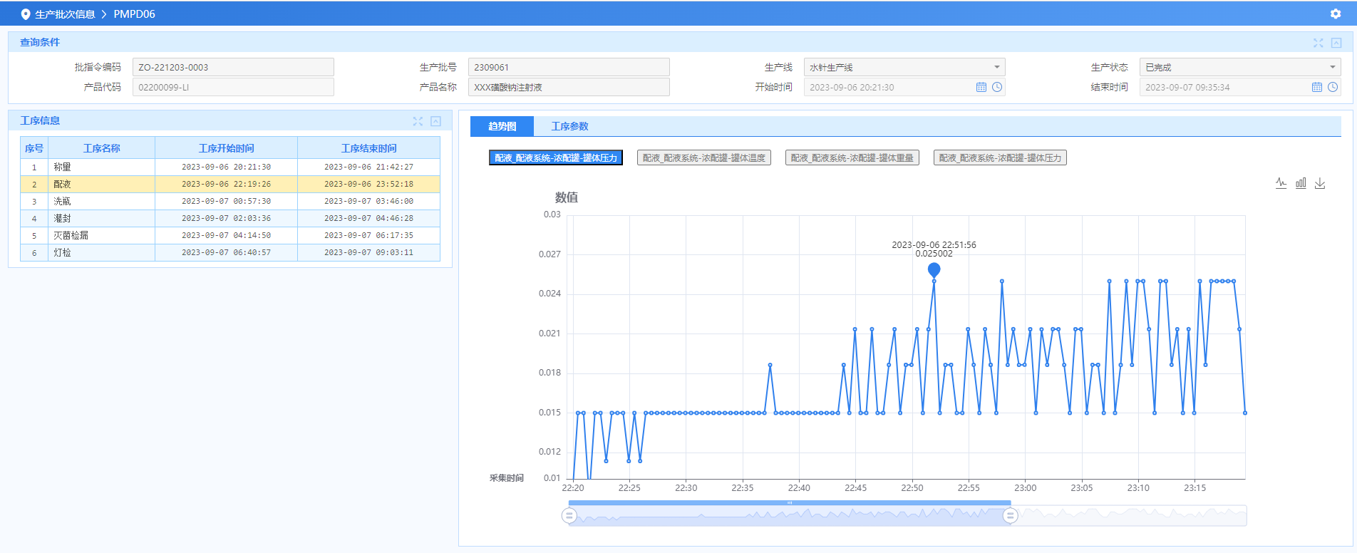Click start time cell 2023-09-07 00:57:30

point(226,201)
